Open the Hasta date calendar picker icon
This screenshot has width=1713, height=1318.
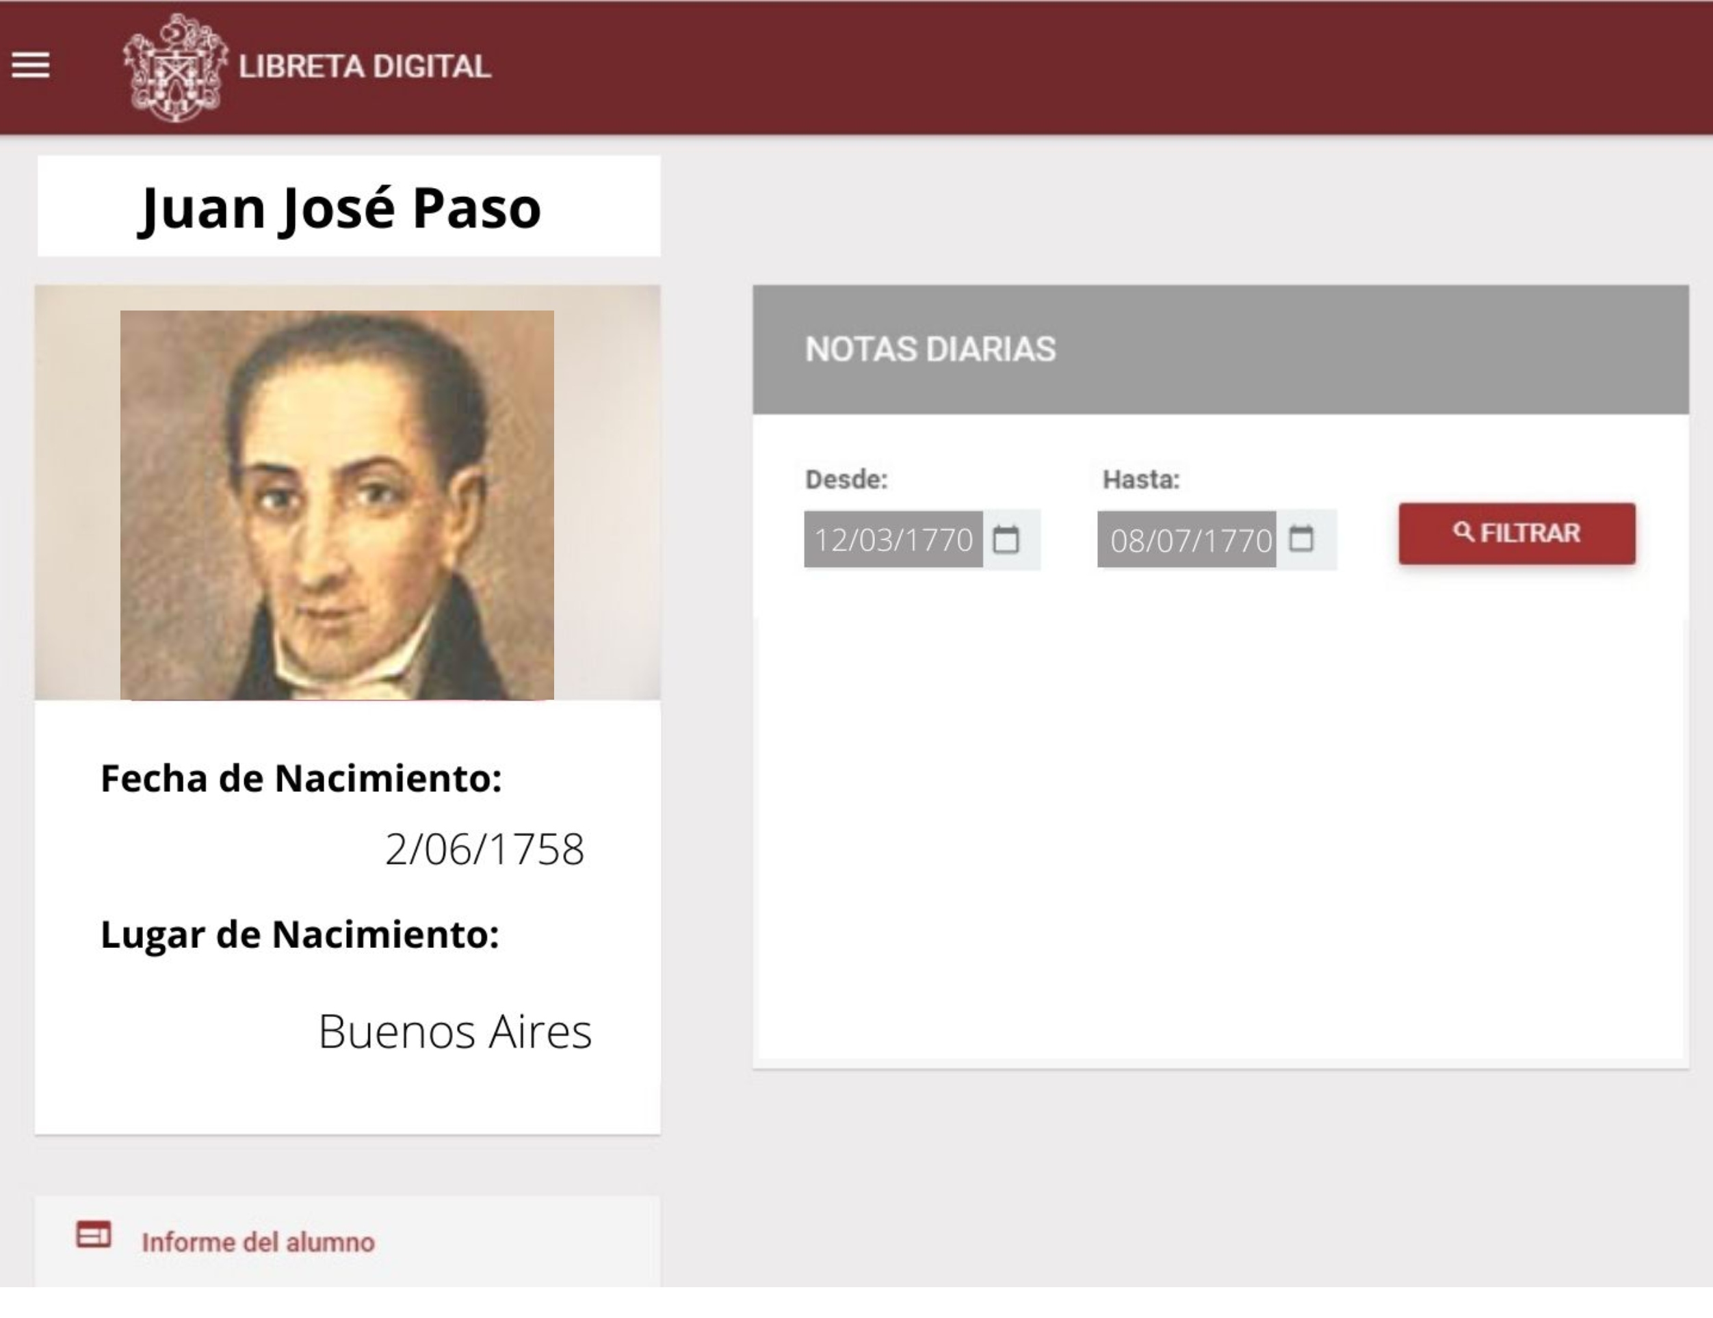1301,539
